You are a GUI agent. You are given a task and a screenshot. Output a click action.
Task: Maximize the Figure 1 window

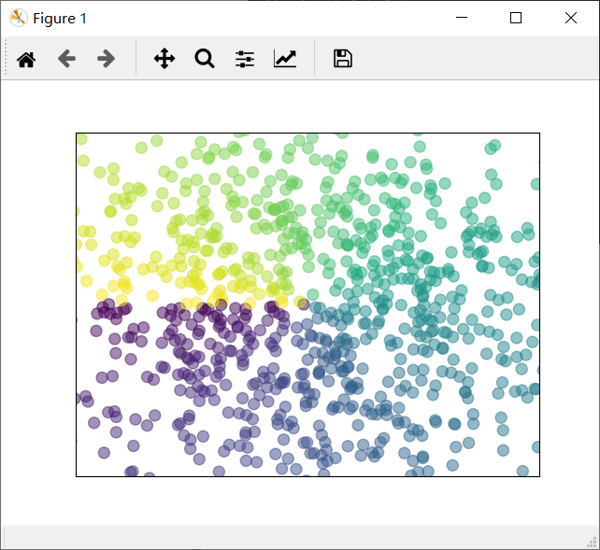(516, 18)
